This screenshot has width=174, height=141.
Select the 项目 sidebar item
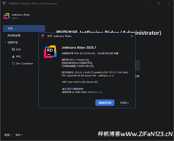pyautogui.click(x=24, y=28)
